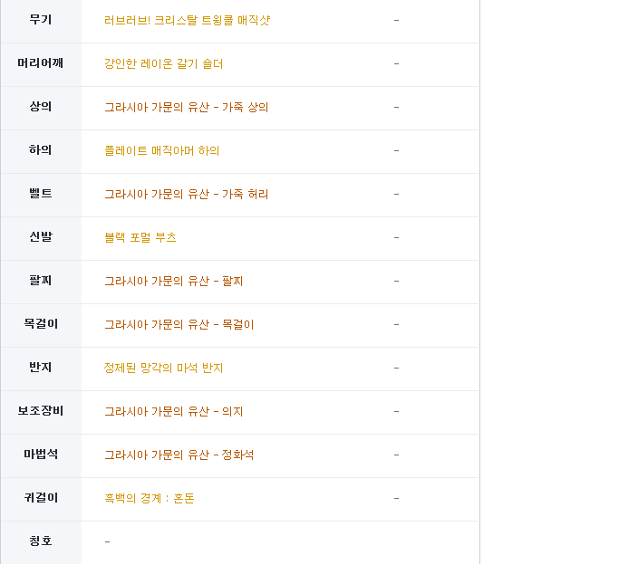638x565 pixels.
Task: Select the 벨트 slot label
Action: pyautogui.click(x=41, y=194)
